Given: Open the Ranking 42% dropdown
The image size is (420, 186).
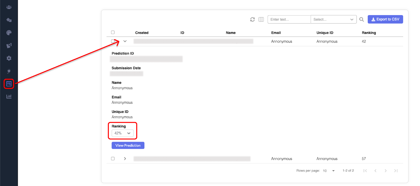Looking at the screenshot, I should (x=123, y=133).
